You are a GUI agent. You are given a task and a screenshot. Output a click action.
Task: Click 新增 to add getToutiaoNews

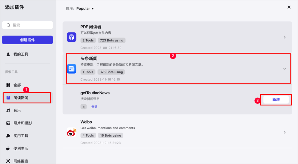point(276,100)
